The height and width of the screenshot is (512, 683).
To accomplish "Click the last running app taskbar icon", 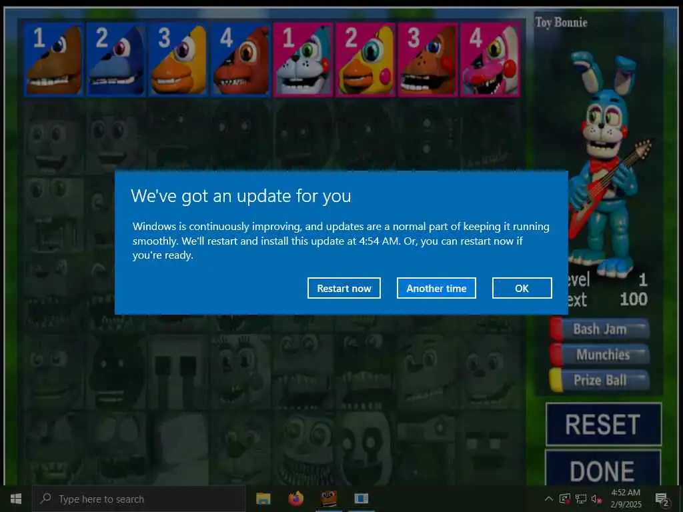I will [x=361, y=499].
